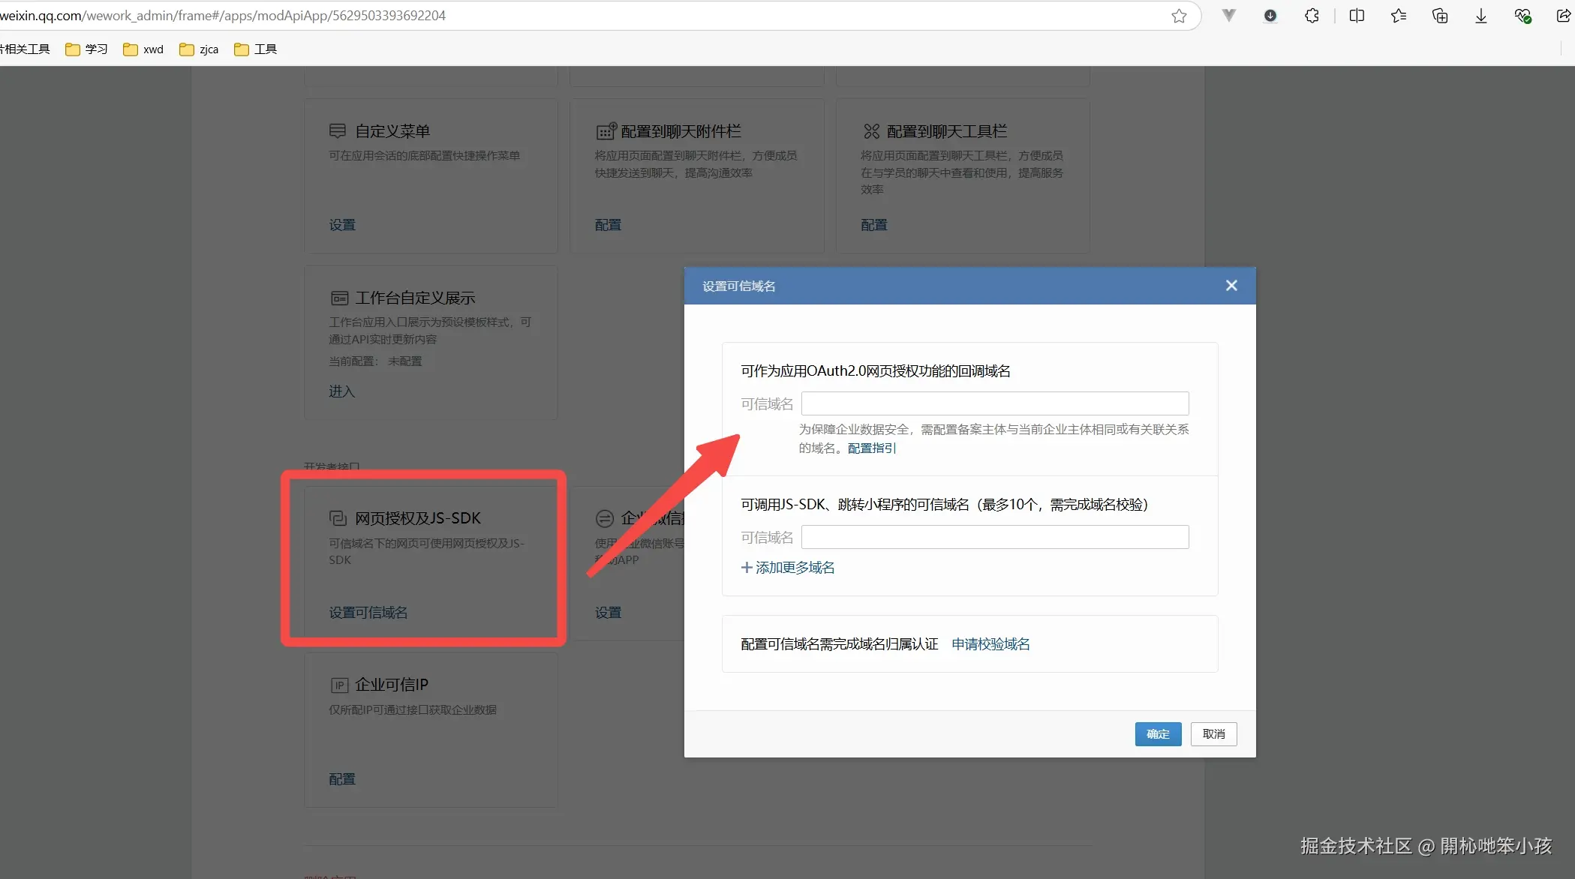
Task: Close the 设置可信域名 dialog
Action: click(1231, 286)
